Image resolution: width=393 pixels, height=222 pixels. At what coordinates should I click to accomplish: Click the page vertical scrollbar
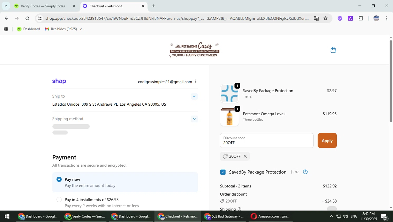pos(391,81)
